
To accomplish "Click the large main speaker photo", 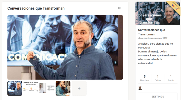I will coord(65,47).
